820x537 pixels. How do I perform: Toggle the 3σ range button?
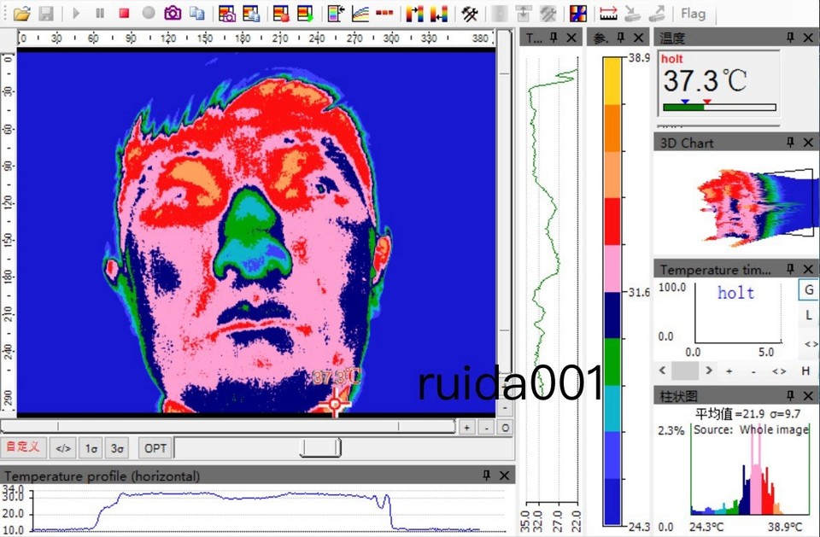point(117,448)
